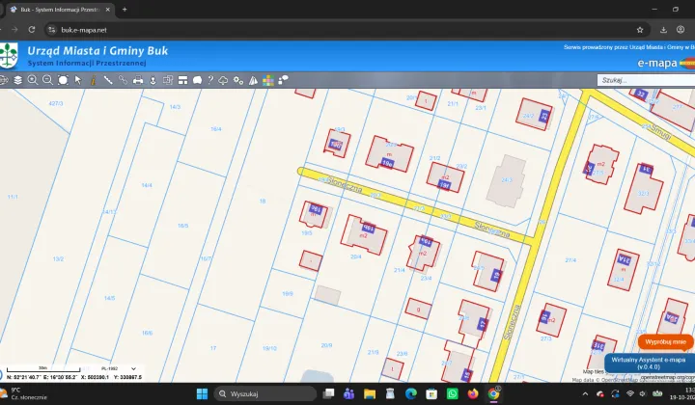Show hidden system tray icons
This screenshot has width=695, height=405.
(x=585, y=394)
